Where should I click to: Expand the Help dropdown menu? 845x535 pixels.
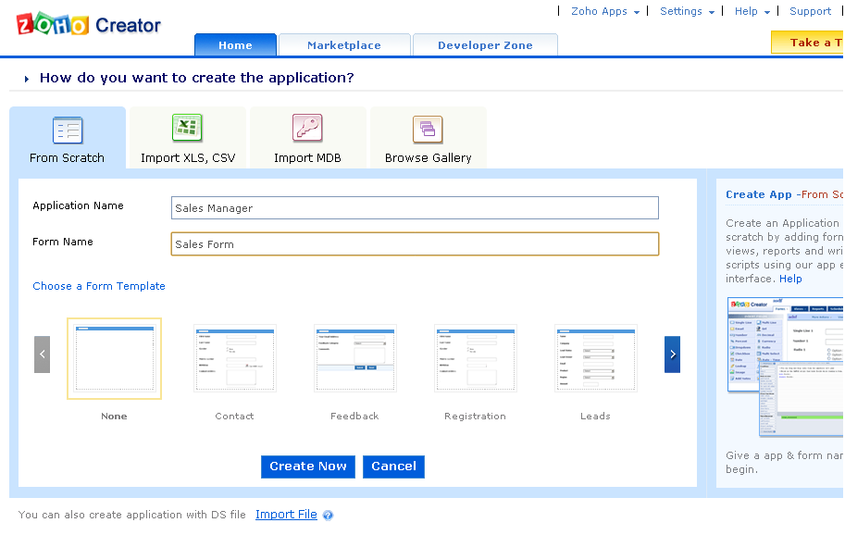click(752, 11)
